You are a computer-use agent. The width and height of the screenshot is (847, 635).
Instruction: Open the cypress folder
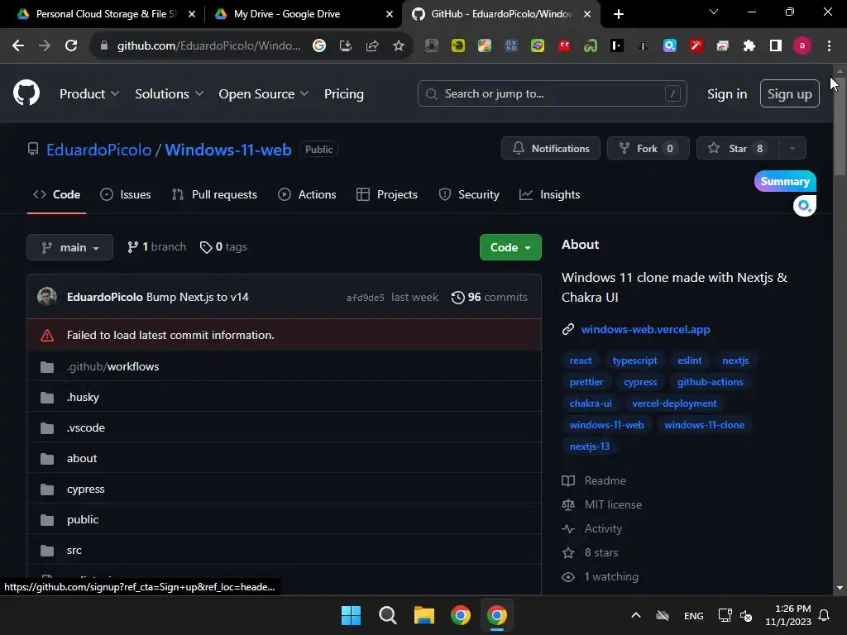pyautogui.click(x=86, y=489)
